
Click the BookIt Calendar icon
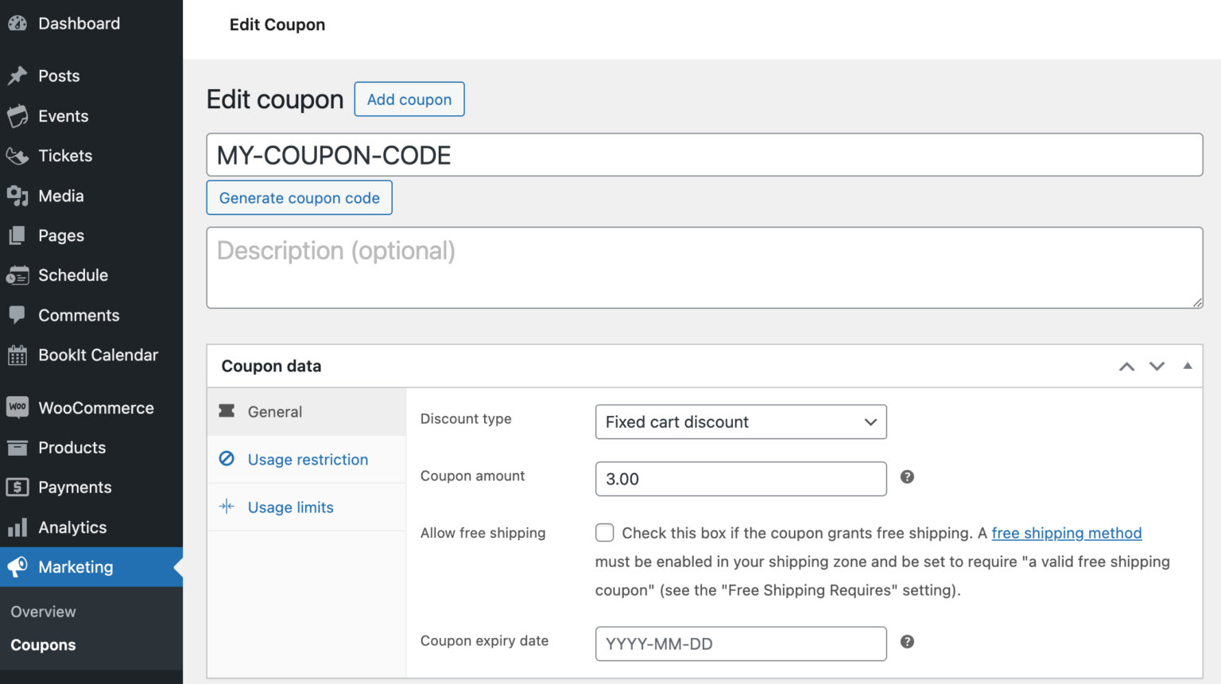(x=17, y=356)
